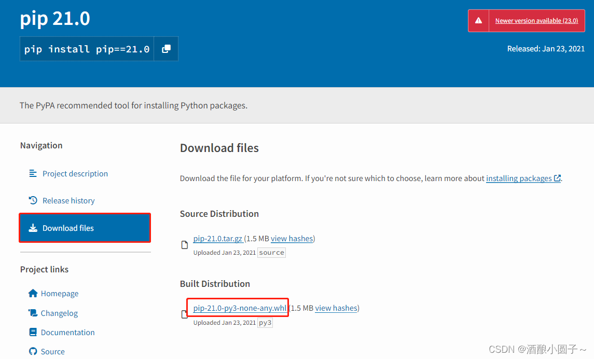Copy pip install command to clipboard
Image resolution: width=594 pixels, height=359 pixels.
click(167, 49)
